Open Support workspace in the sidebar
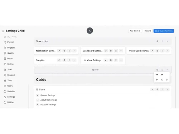The image size is (179, 134). click(x=9, y=75)
